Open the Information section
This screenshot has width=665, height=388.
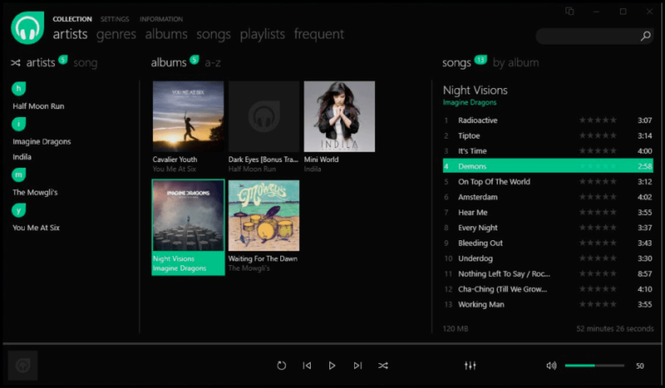click(x=161, y=19)
